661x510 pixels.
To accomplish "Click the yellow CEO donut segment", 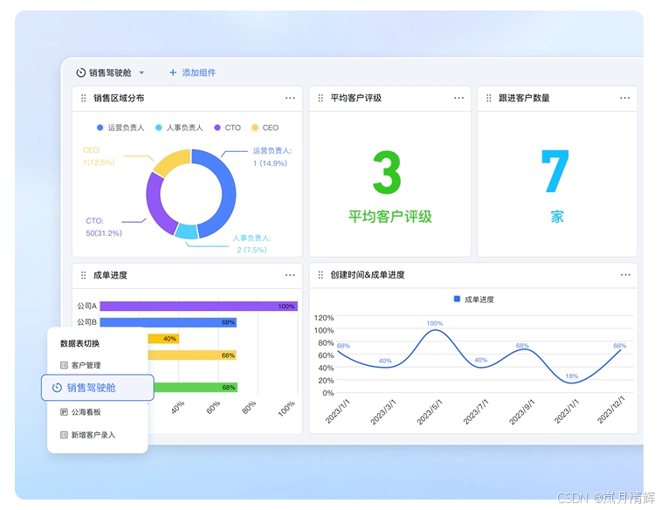I will (171, 160).
